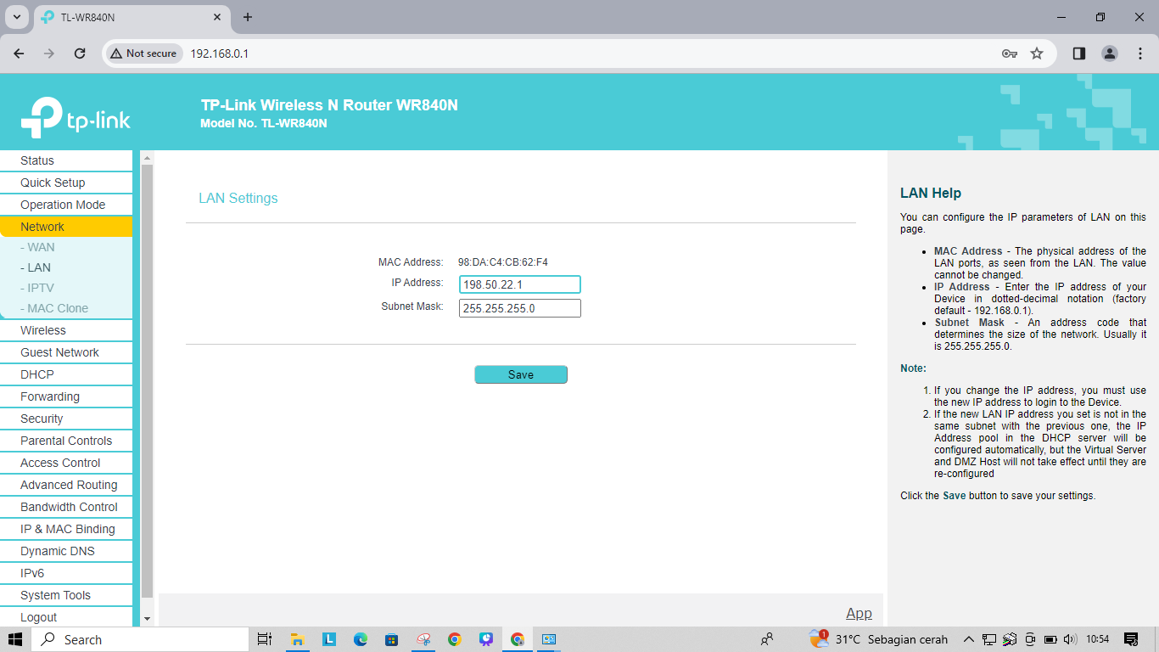
Task: Open the Wireless menu
Action: (66, 330)
